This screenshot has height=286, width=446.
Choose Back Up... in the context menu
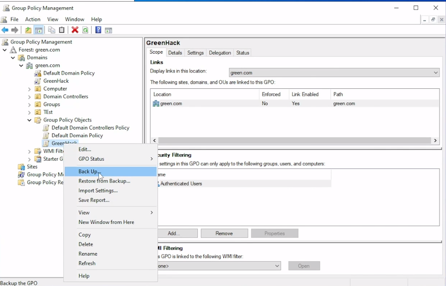coord(110,171)
